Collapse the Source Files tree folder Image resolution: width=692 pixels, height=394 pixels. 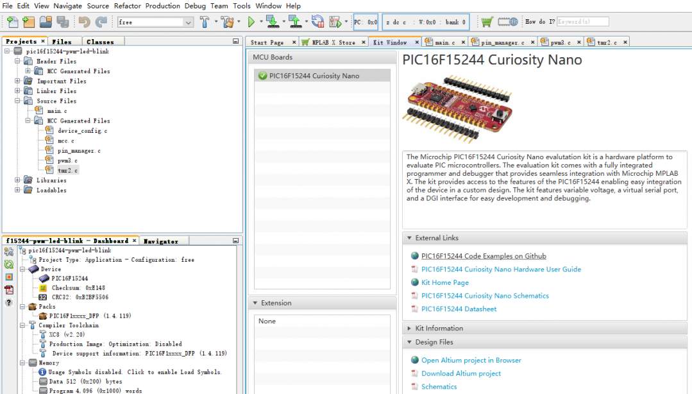(18, 101)
